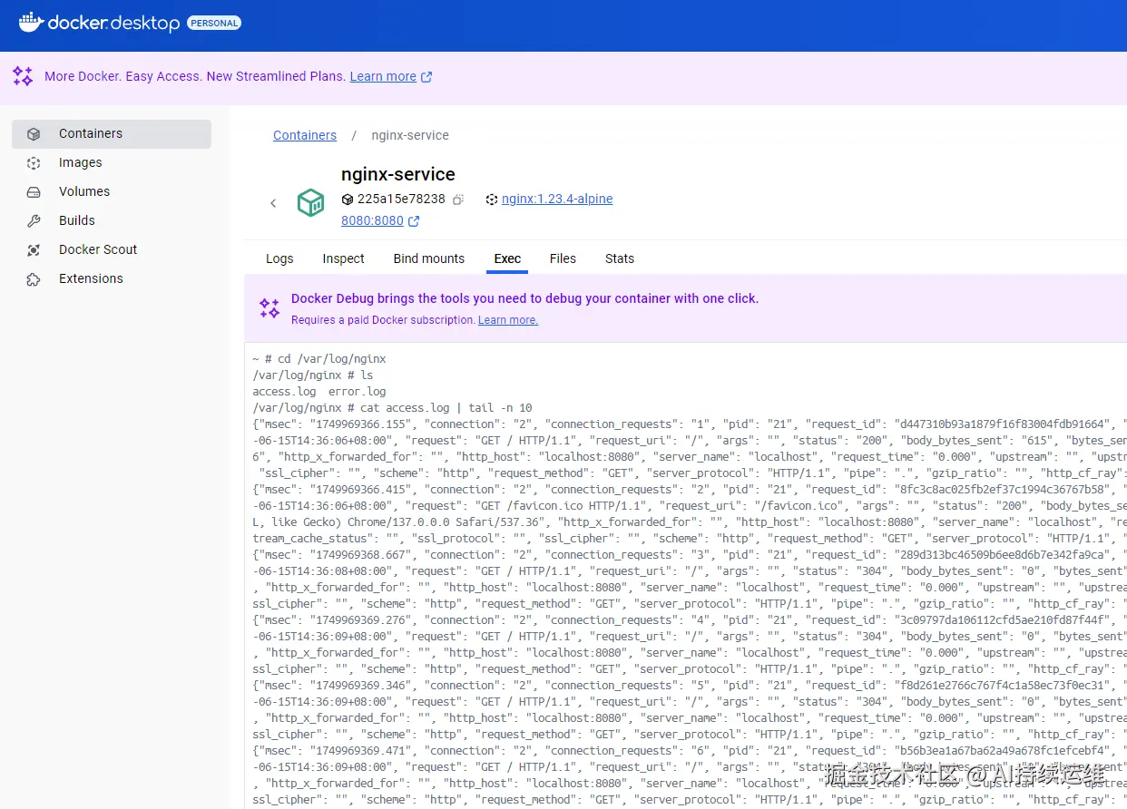The width and height of the screenshot is (1127, 809).
Task: Switch to the Logs tab
Action: [x=279, y=258]
